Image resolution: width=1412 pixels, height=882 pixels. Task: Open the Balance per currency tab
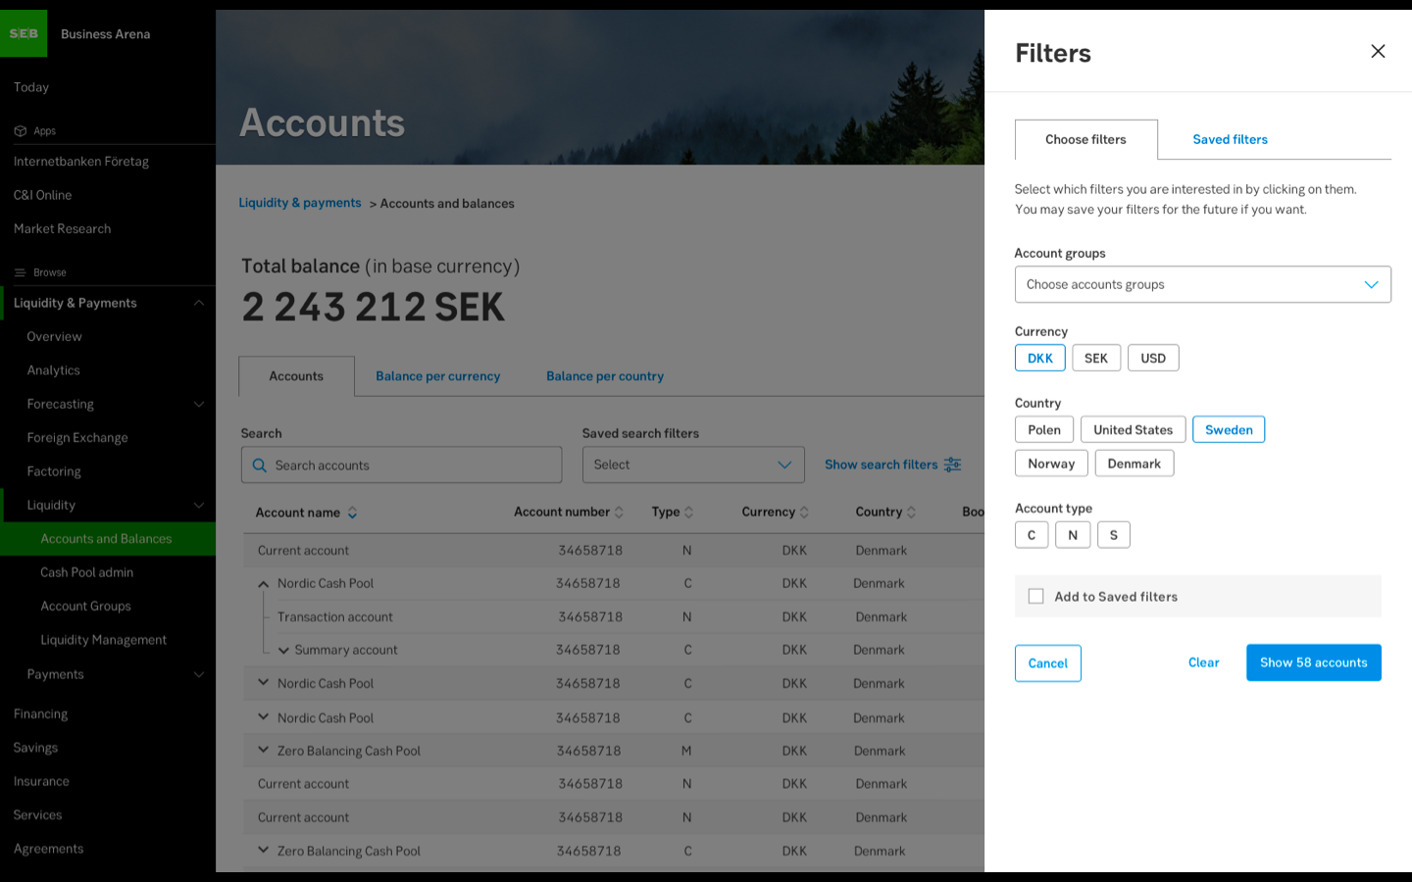437,376
